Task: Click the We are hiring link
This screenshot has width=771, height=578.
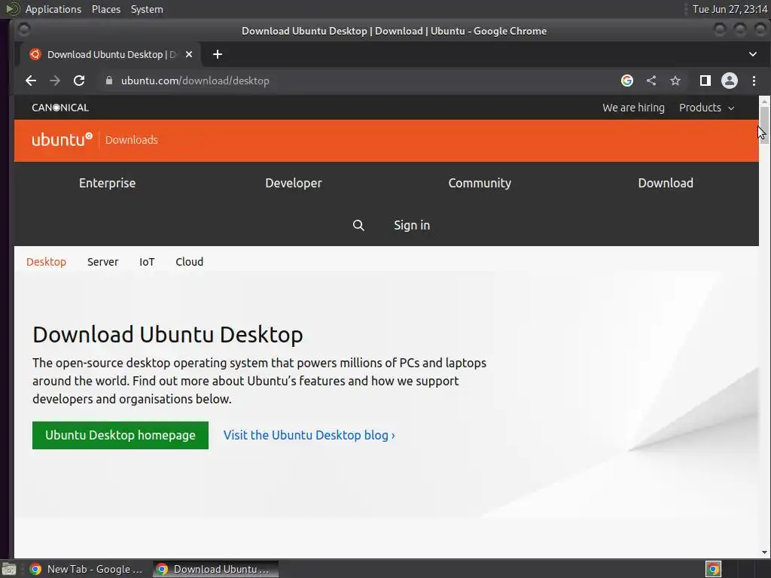Action: [633, 108]
